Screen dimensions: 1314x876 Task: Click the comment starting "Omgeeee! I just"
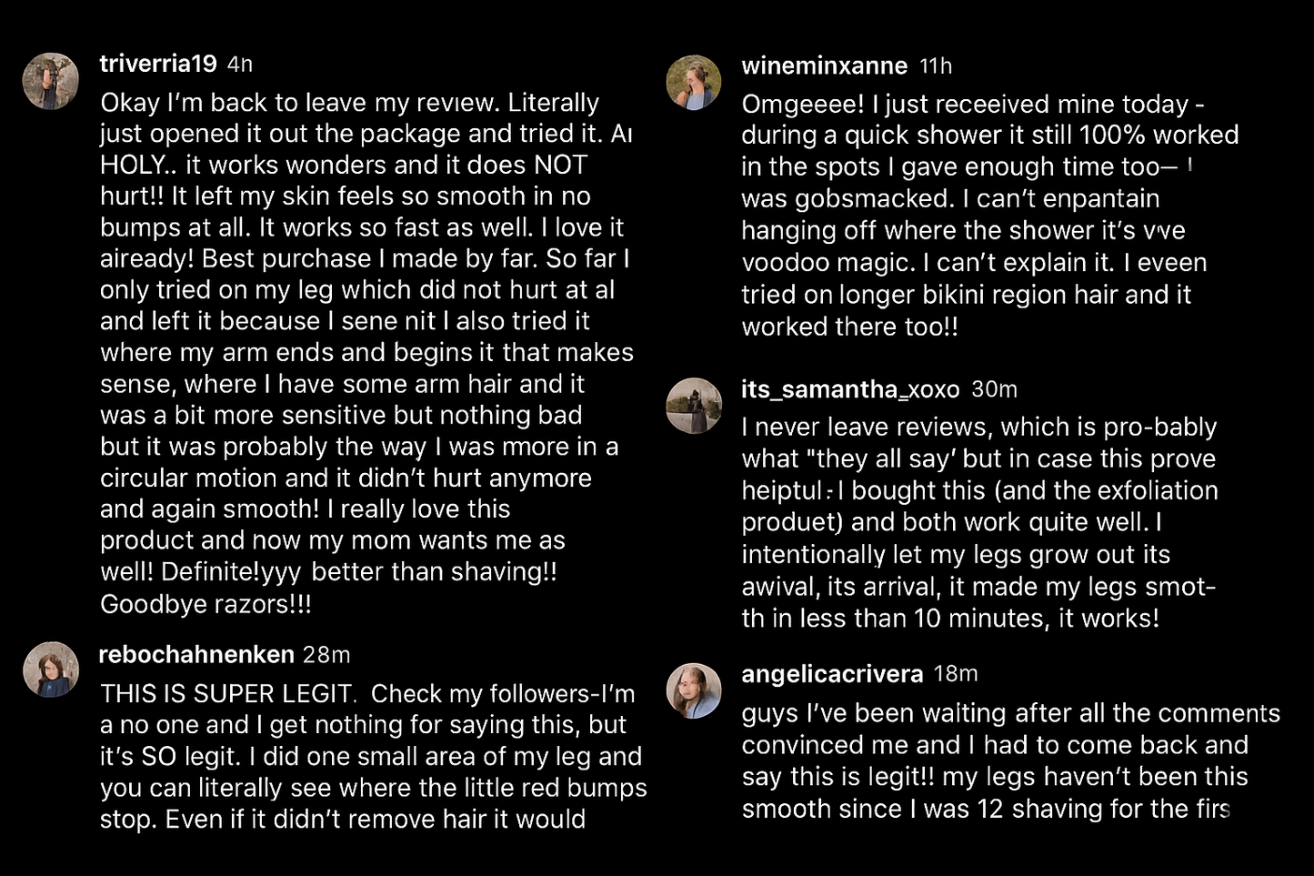pos(987,215)
